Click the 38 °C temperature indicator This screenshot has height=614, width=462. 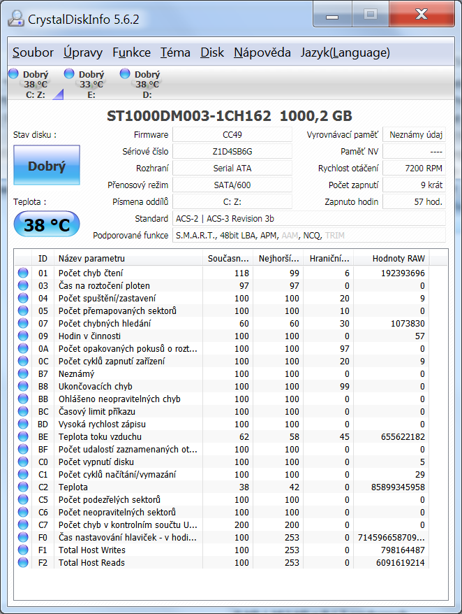tap(47, 224)
